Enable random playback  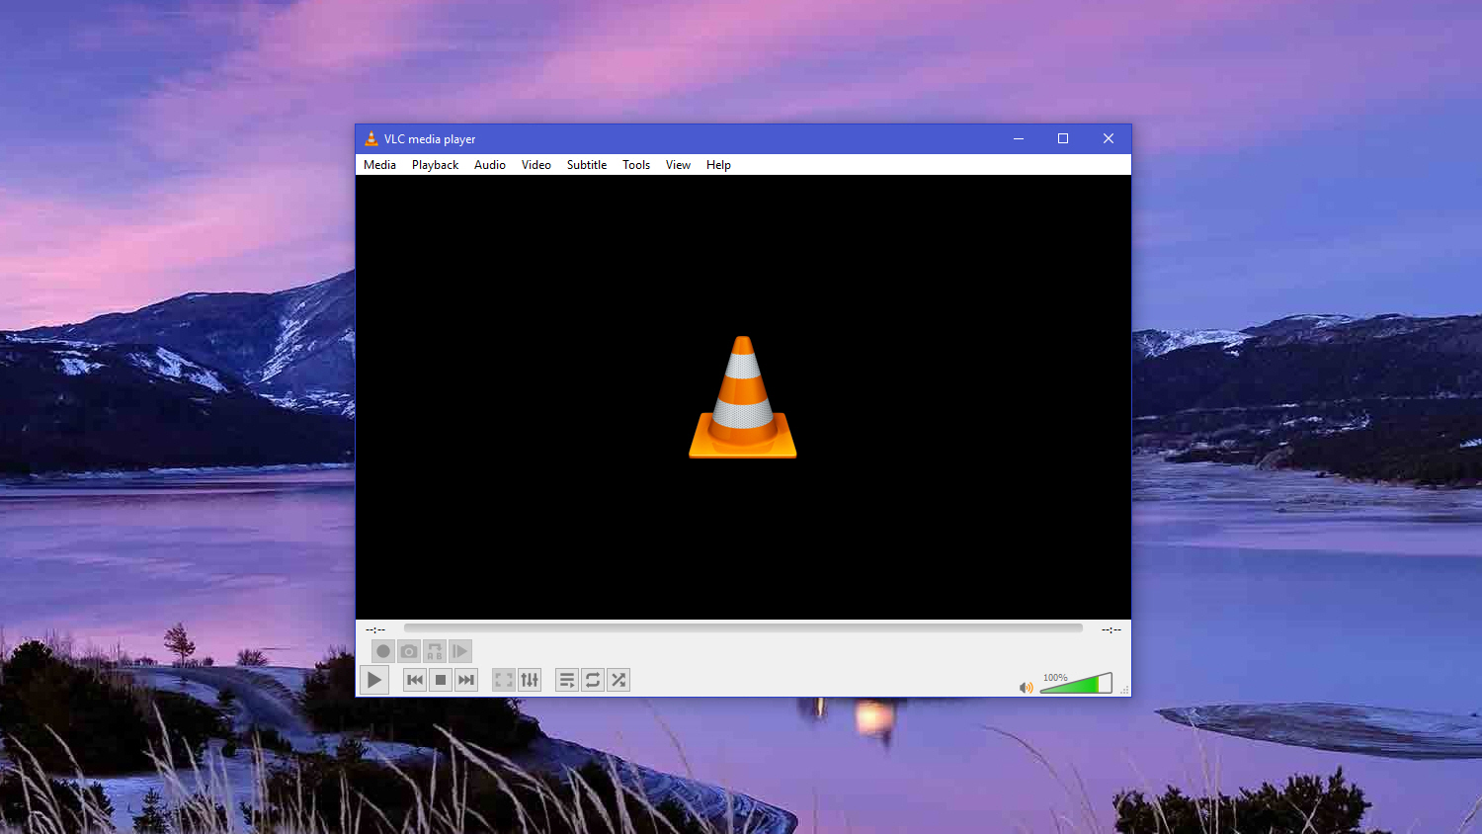point(618,680)
